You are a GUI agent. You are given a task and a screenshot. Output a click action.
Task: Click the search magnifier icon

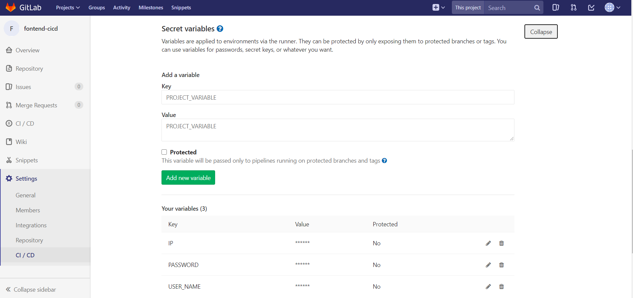[x=537, y=8]
